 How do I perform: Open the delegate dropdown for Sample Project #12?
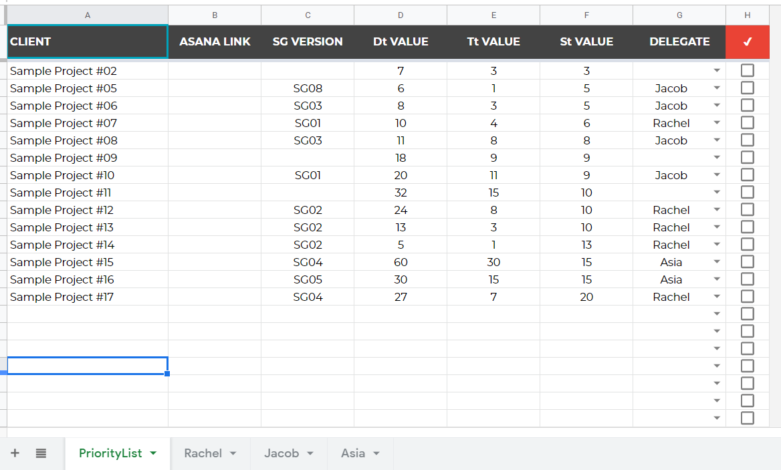(717, 209)
